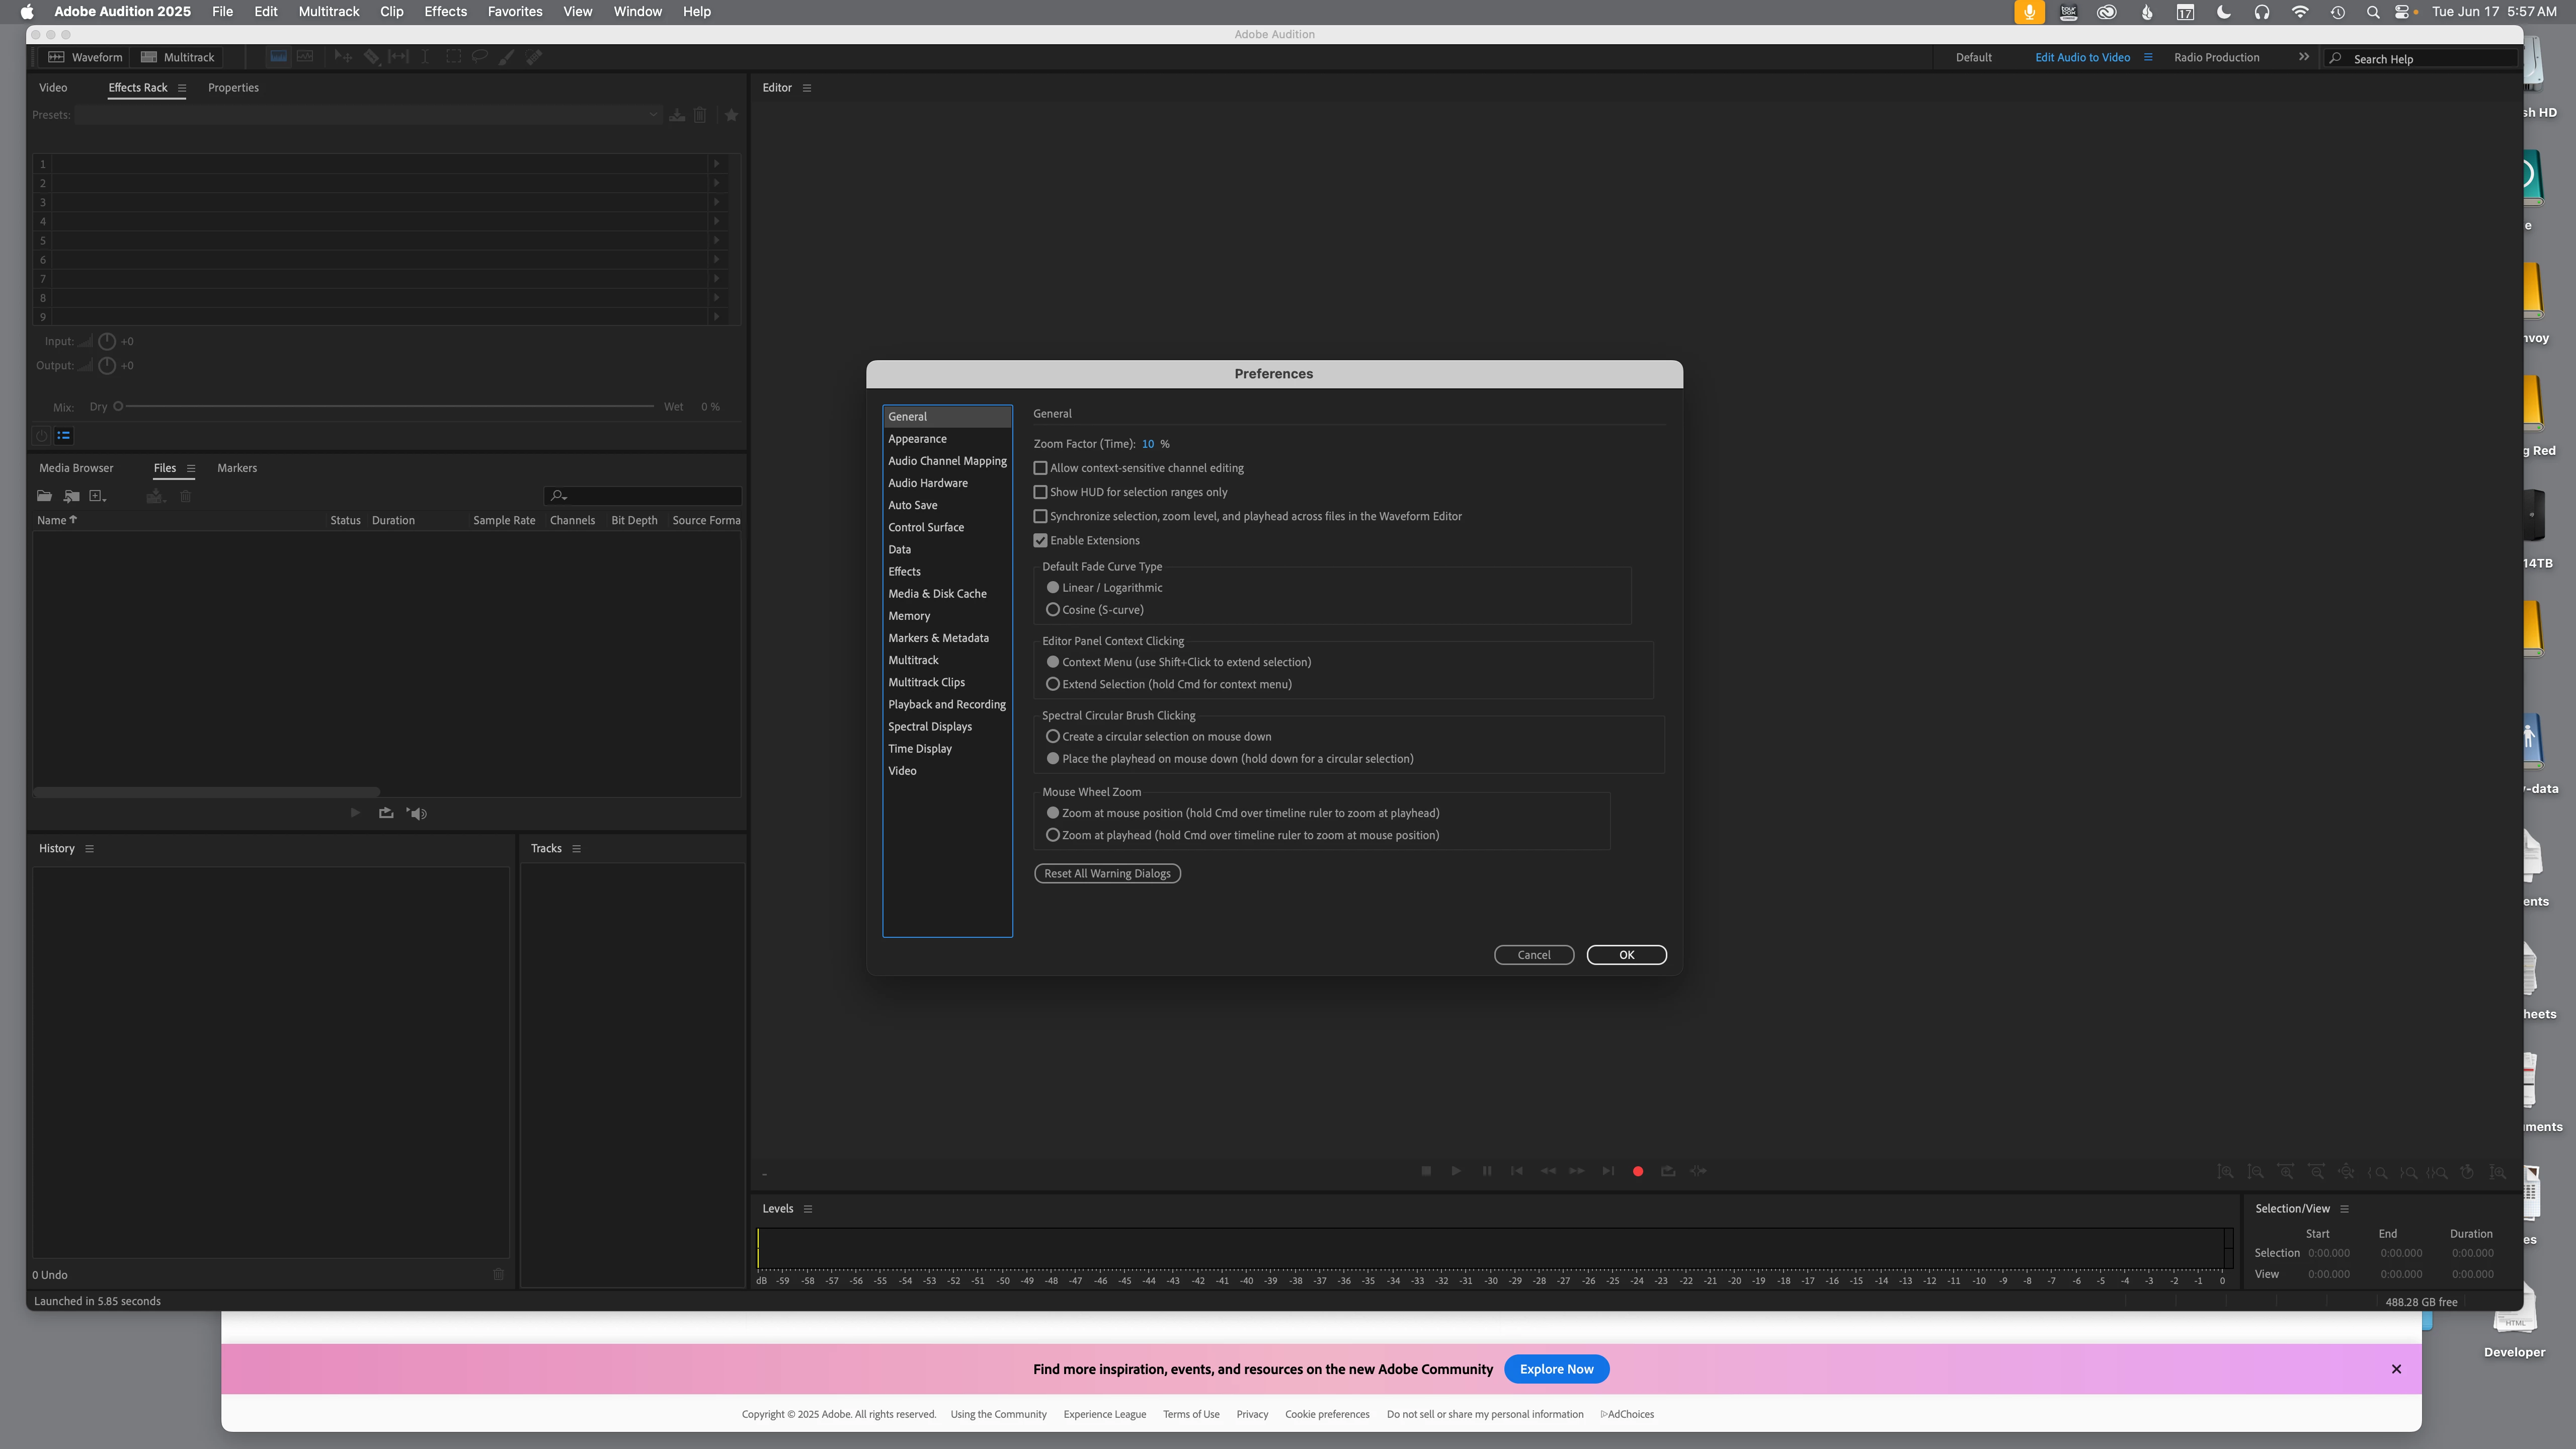Viewport: 2576px width, 1449px height.
Task: Select Audio Hardware preferences category
Action: (927, 483)
